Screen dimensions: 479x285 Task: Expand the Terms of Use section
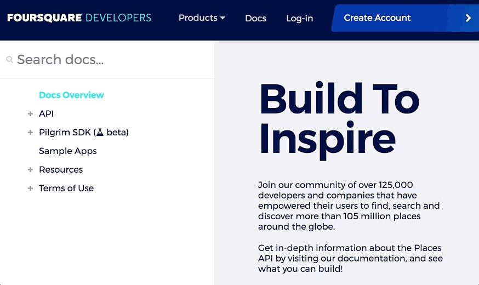point(30,189)
